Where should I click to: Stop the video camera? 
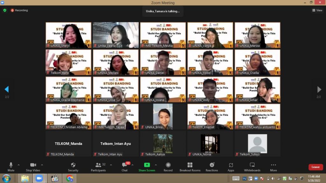click(x=33, y=167)
